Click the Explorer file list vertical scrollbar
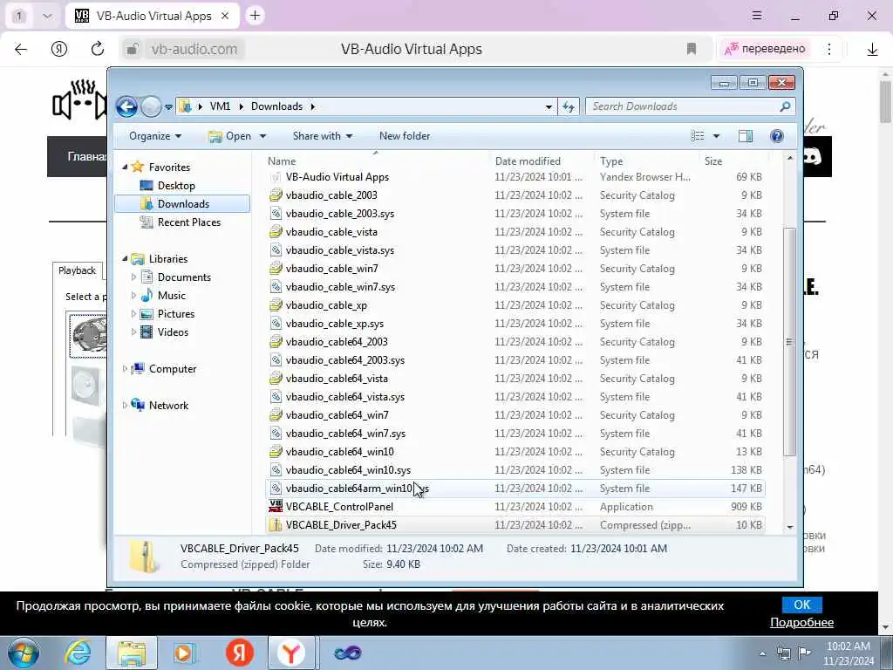 pyautogui.click(x=789, y=342)
